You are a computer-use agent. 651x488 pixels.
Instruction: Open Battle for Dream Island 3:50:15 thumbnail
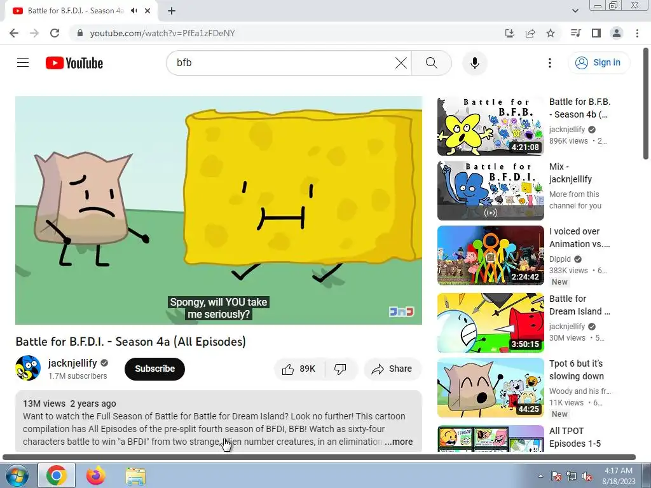tap(490, 323)
